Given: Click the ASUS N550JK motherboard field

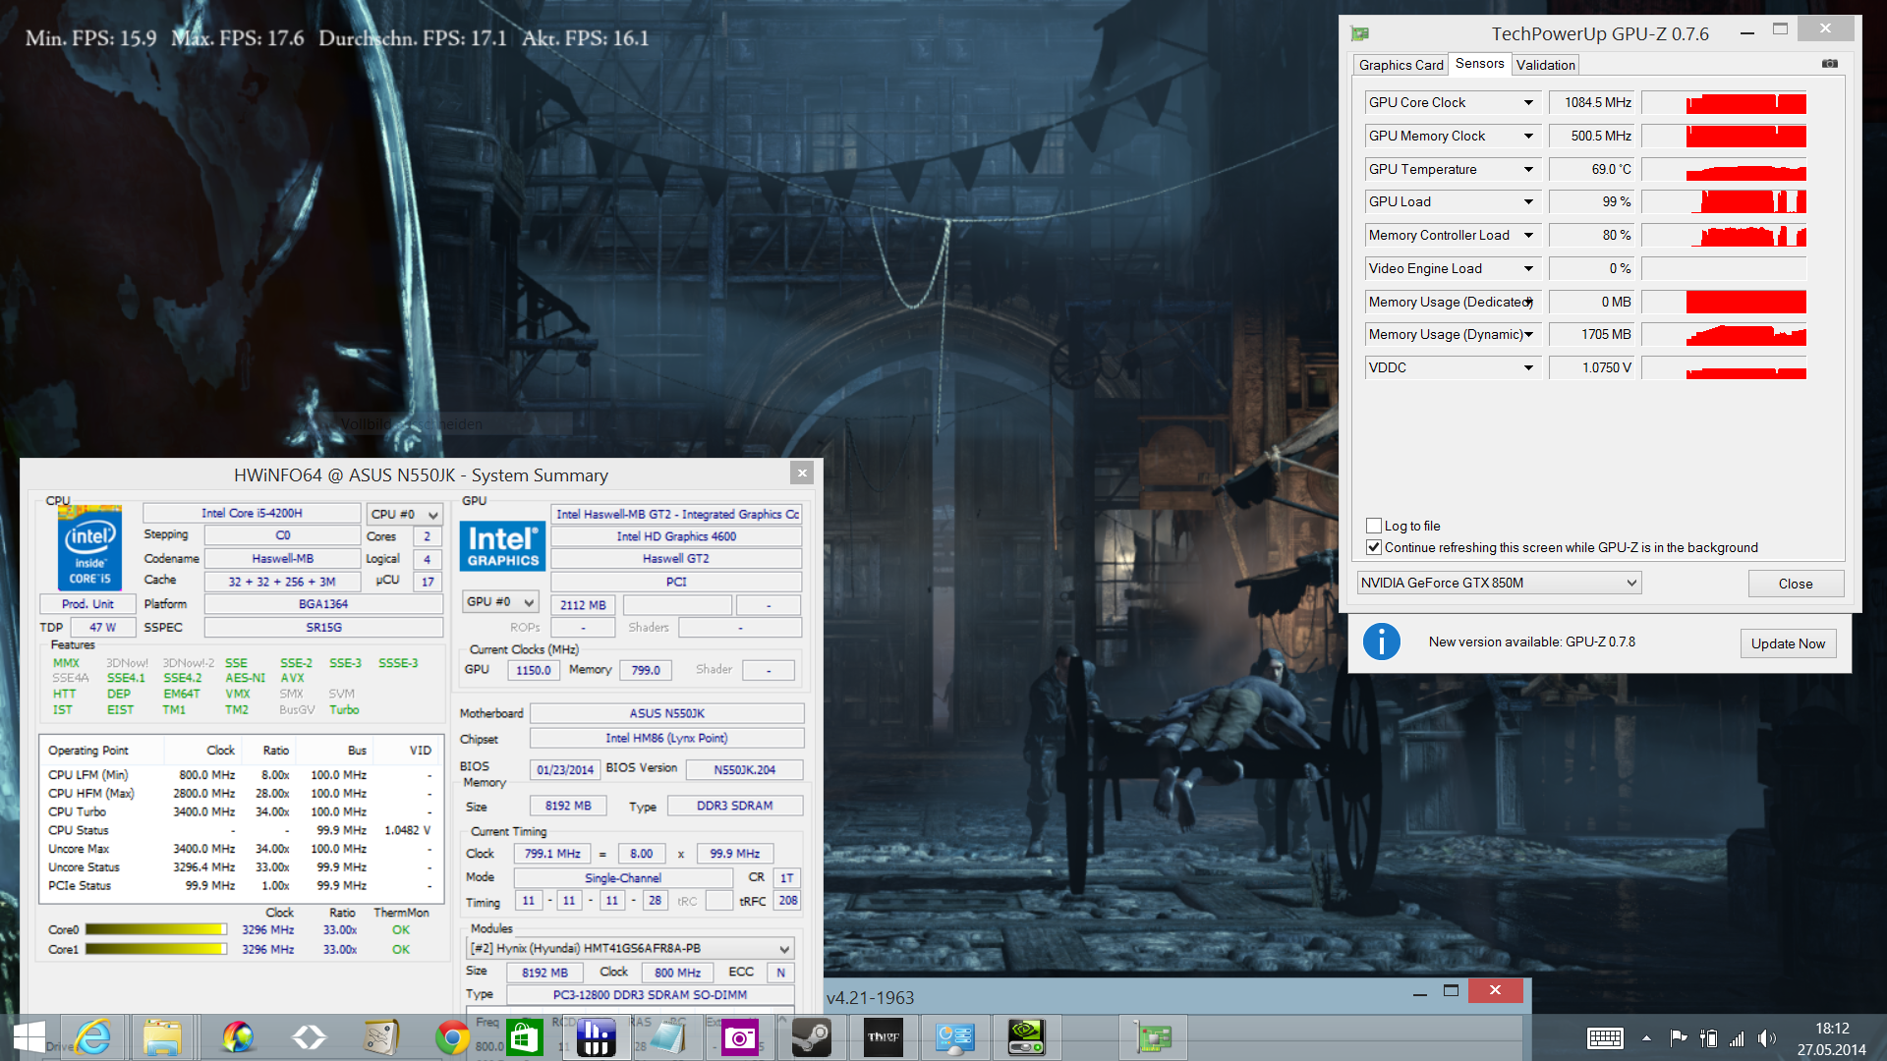Looking at the screenshot, I should [x=666, y=713].
